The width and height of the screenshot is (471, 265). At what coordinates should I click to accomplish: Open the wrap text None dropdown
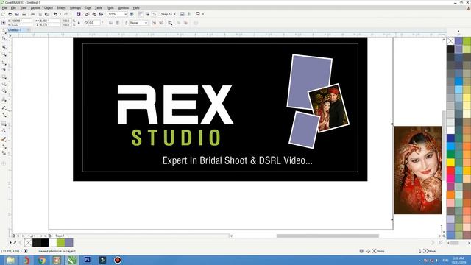point(139,23)
